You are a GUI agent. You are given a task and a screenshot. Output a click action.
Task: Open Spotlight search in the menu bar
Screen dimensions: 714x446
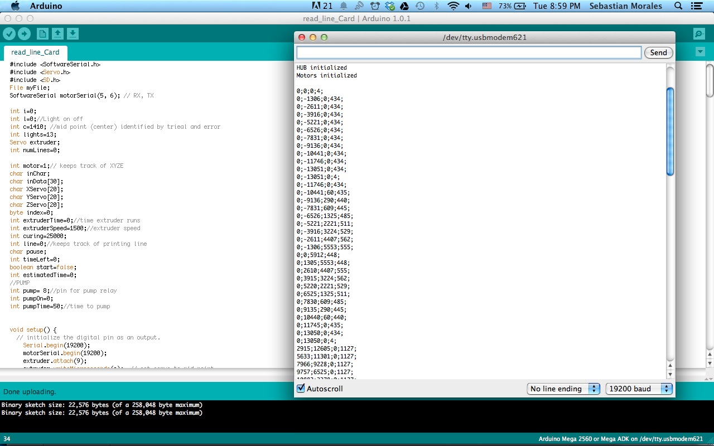pos(677,6)
